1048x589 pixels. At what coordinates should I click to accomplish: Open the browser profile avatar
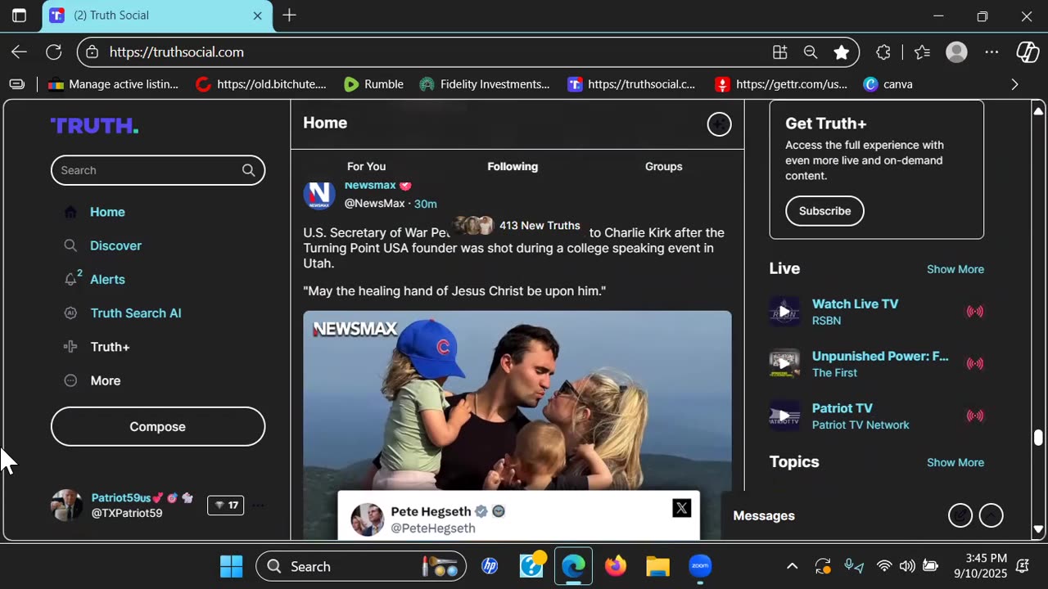pos(956,52)
